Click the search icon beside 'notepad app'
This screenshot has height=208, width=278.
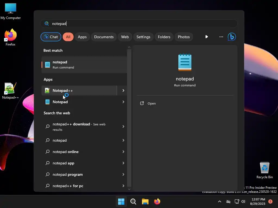48,163
